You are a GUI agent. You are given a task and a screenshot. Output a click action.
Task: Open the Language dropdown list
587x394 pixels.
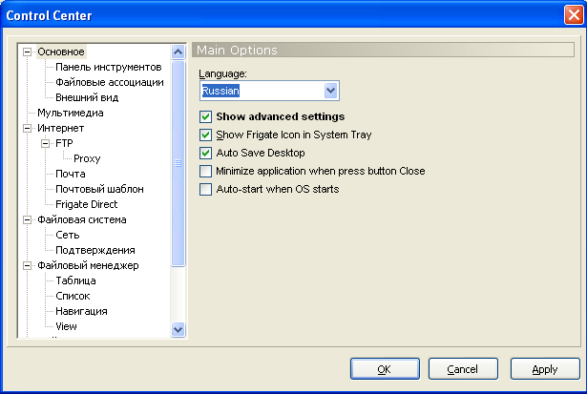[331, 91]
